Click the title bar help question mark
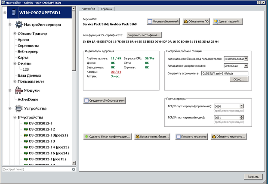 pyautogui.click(x=259, y=3)
